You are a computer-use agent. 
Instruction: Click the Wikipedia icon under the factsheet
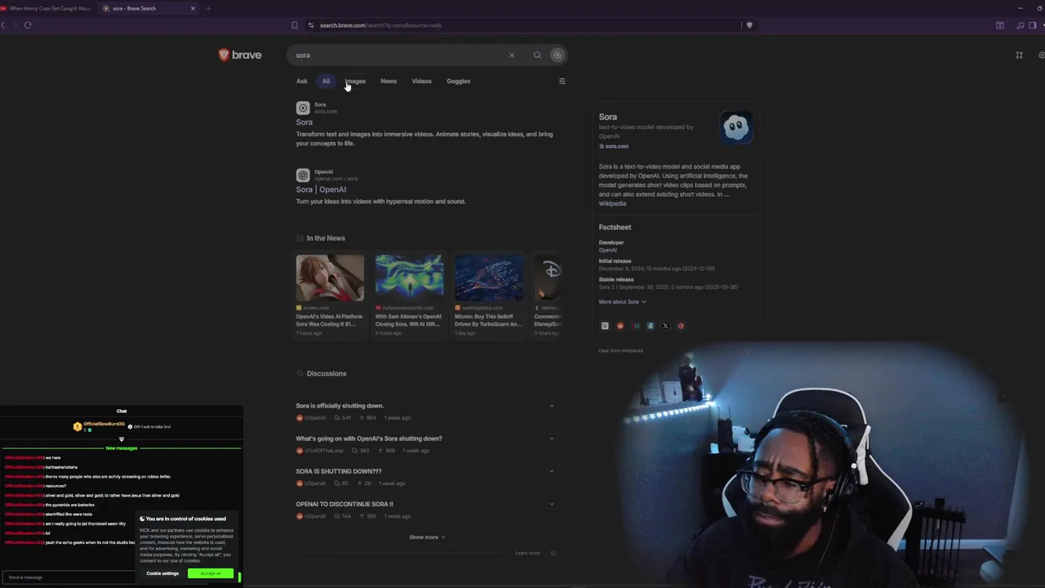(x=605, y=326)
